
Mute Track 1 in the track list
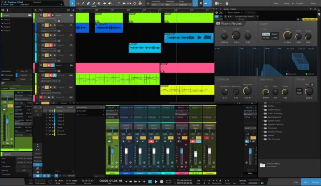tap(42, 26)
